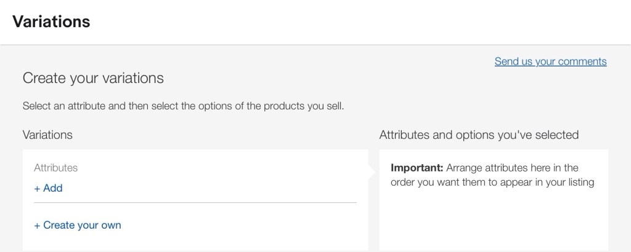
Task: Click the "Variations" page title
Action: 51,22
